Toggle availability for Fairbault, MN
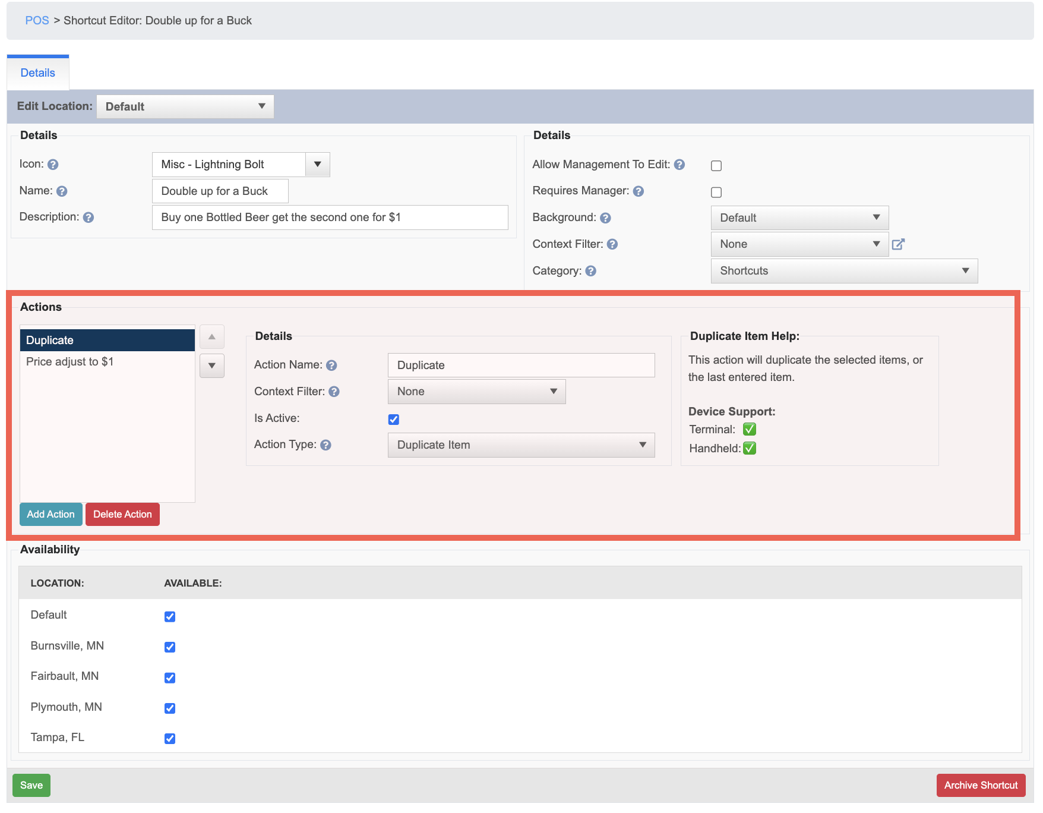Image resolution: width=1043 pixels, height=813 pixels. click(x=170, y=678)
